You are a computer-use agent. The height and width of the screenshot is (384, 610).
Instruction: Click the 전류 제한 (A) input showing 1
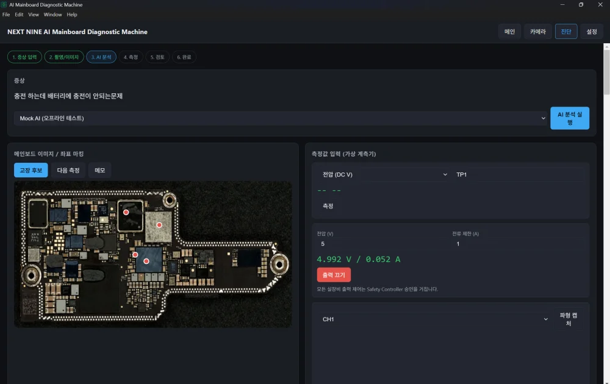[517, 244]
